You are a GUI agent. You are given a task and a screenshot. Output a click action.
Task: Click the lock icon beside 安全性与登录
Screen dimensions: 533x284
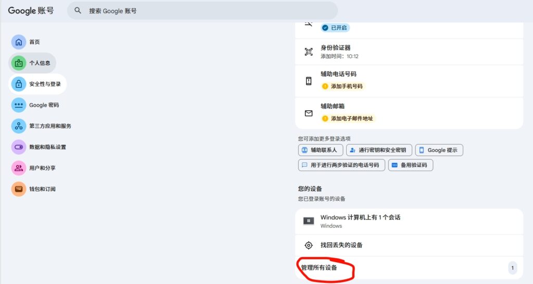click(19, 84)
